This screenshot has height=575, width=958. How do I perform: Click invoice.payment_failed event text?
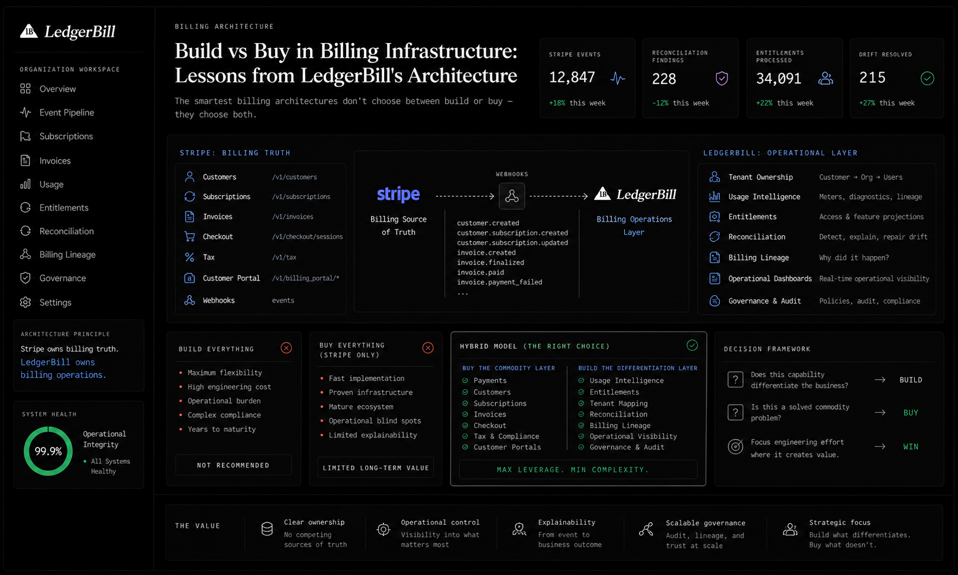499,282
